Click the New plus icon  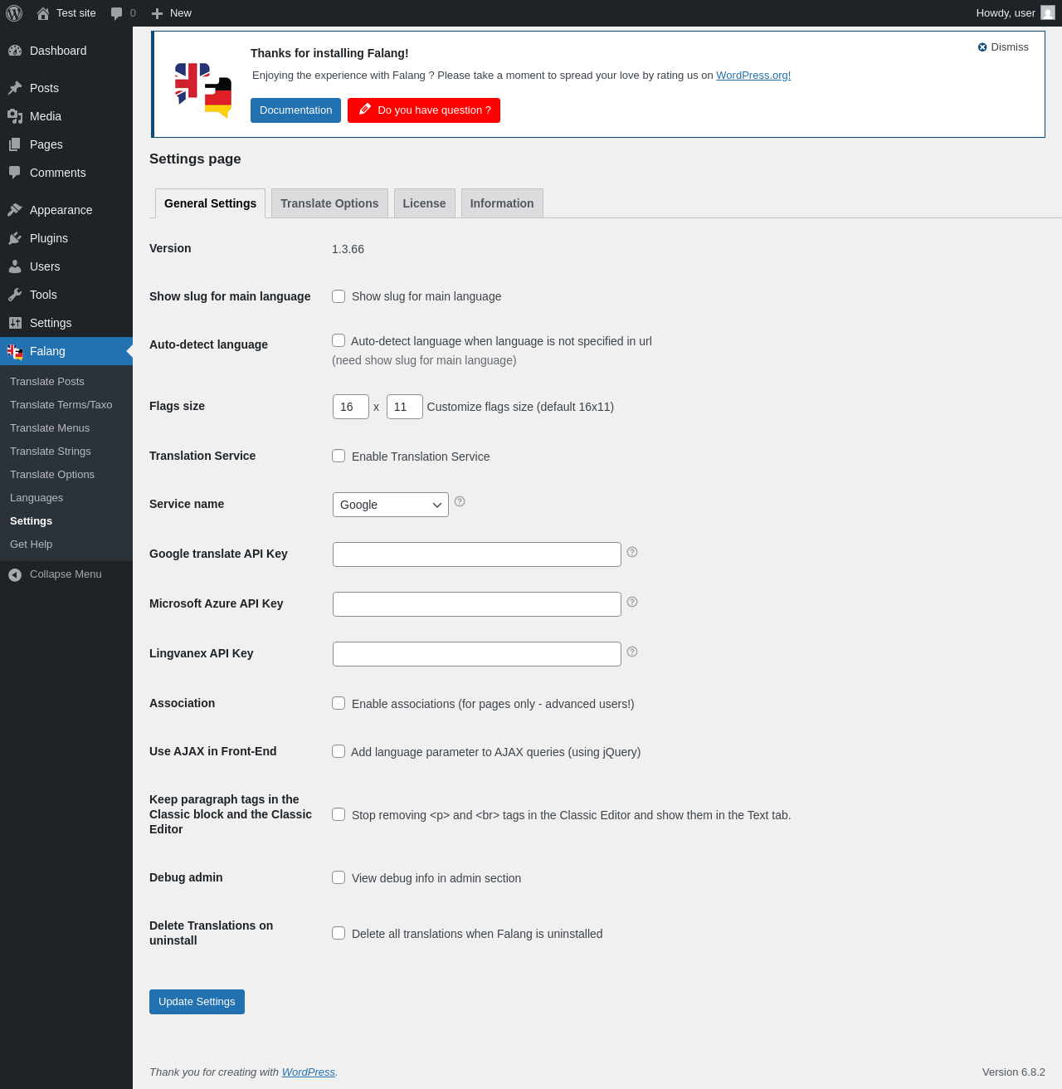157,13
